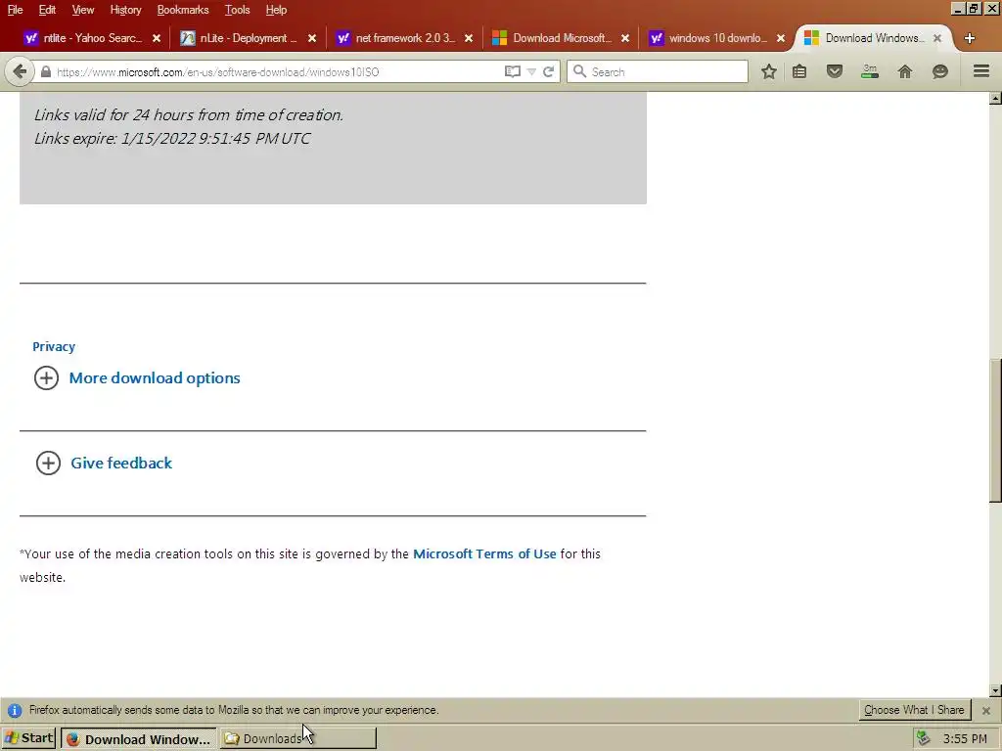Image resolution: width=1002 pixels, height=751 pixels.
Task: Click the padlock site identity icon
Action: point(45,72)
